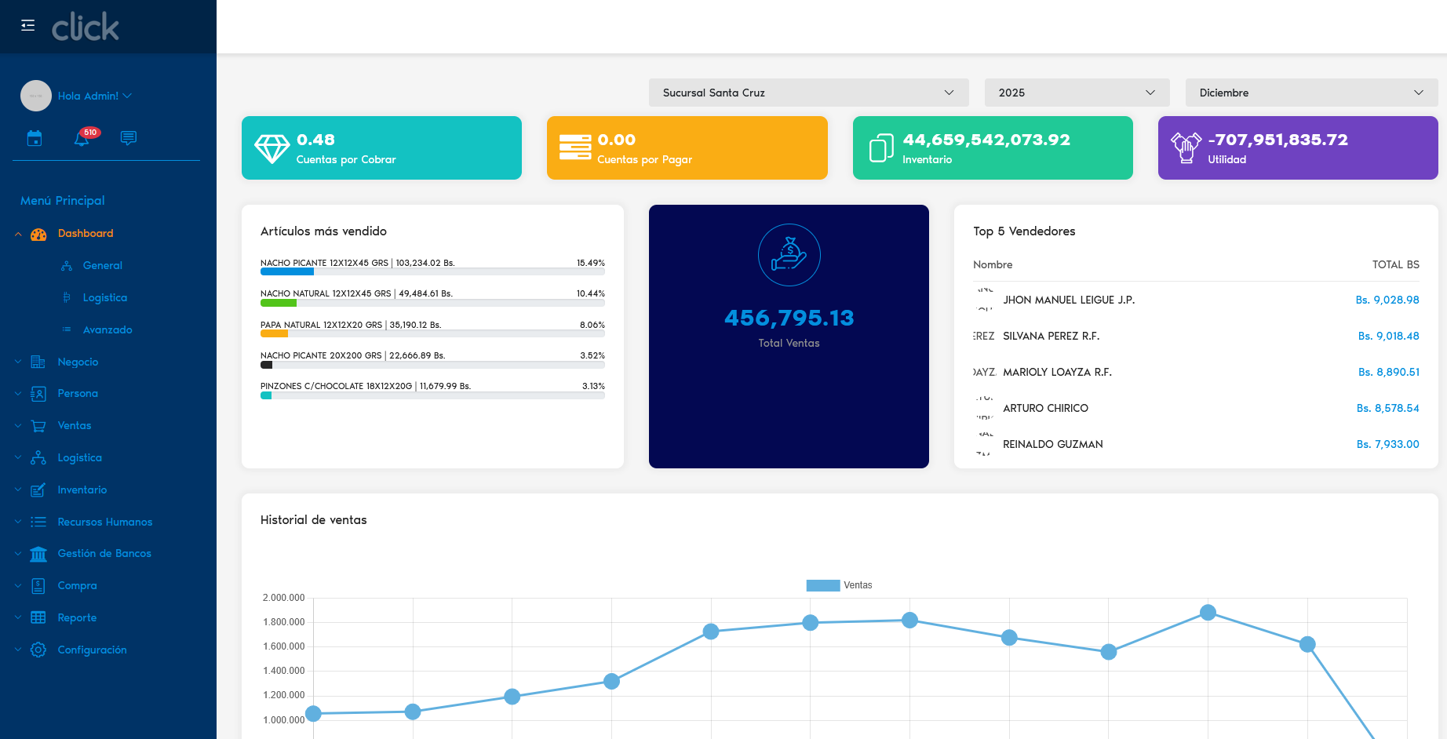
Task: Expand the Inventario menu section
Action: (x=82, y=490)
